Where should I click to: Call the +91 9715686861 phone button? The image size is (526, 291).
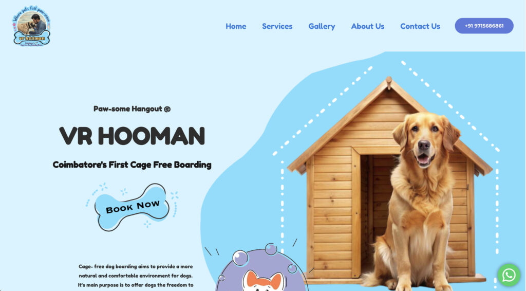coord(484,26)
